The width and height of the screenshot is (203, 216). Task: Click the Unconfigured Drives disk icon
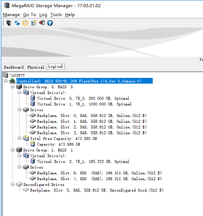(19, 185)
